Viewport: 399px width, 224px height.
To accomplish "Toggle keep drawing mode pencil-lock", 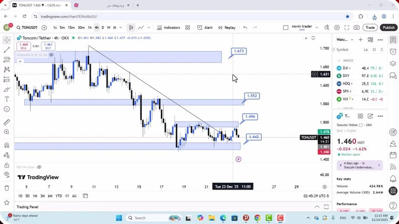I will (7, 155).
